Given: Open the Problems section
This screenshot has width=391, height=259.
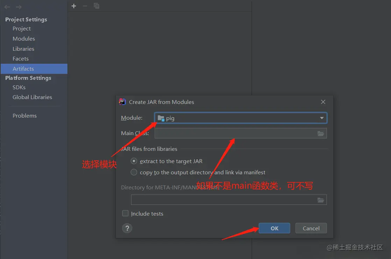Looking at the screenshot, I should click(25, 116).
